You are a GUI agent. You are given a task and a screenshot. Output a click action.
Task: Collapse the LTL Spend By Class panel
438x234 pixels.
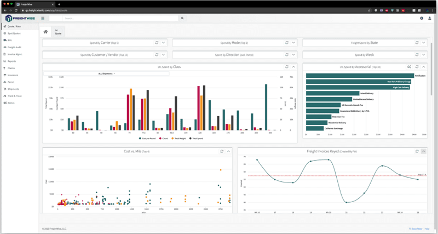coord(293,67)
